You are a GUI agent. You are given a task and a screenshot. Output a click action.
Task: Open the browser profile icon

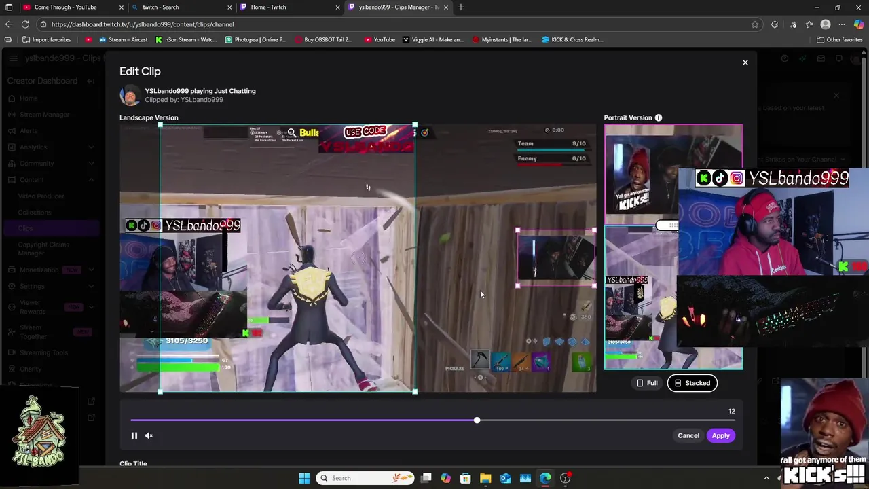[x=826, y=24]
